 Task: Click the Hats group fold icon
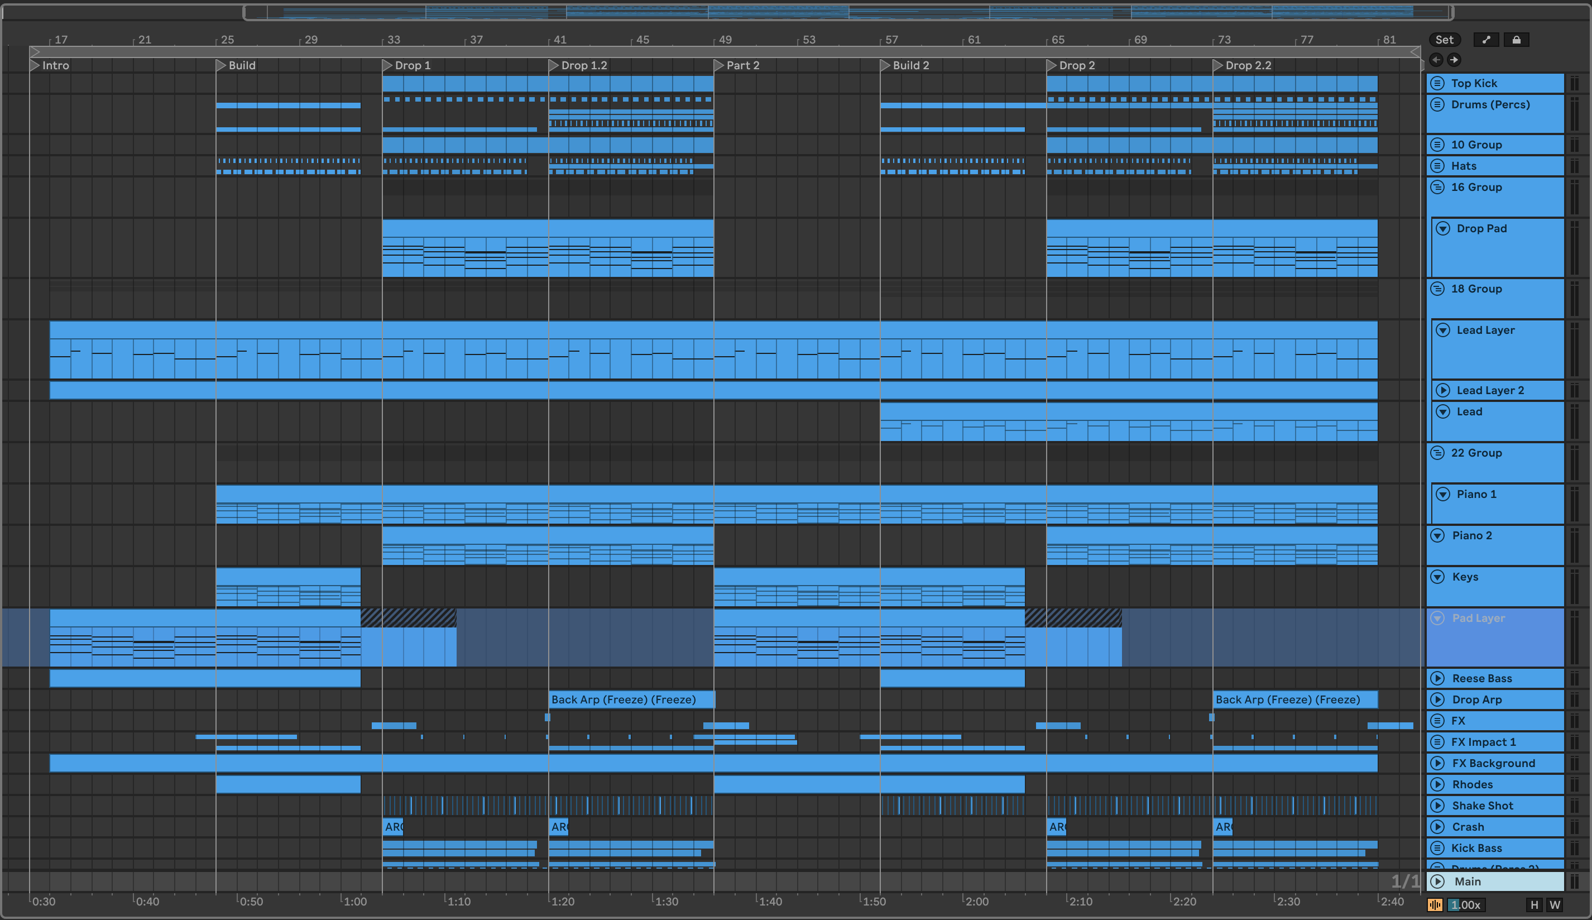(1437, 166)
